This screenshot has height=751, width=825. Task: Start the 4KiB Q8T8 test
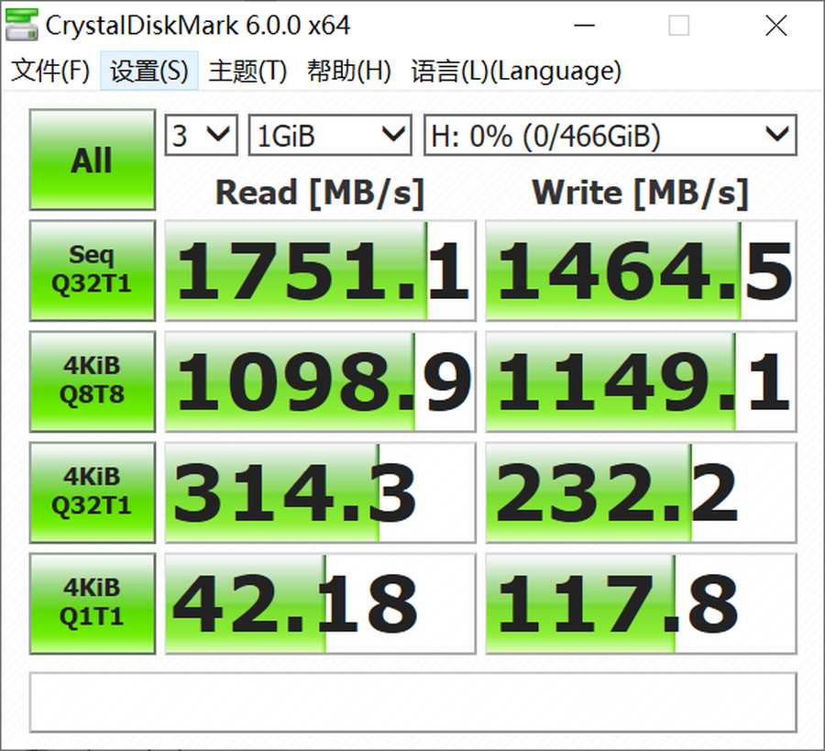(92, 381)
